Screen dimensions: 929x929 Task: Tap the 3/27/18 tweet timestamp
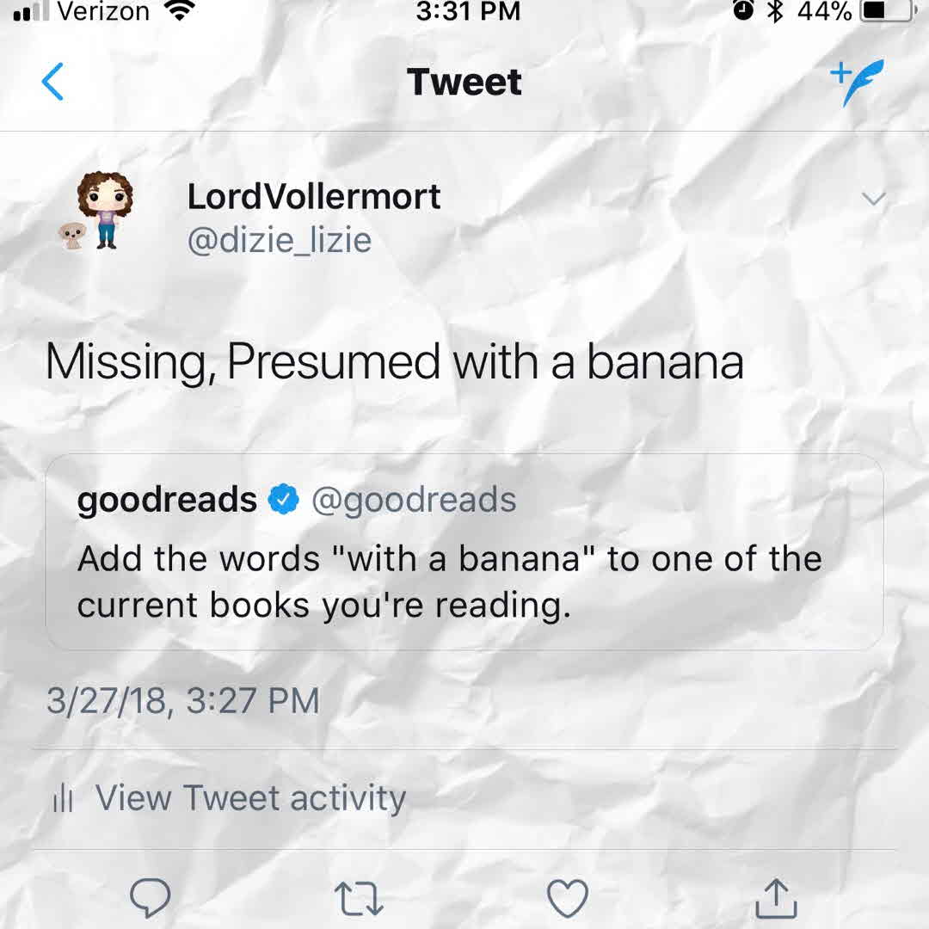tap(182, 700)
